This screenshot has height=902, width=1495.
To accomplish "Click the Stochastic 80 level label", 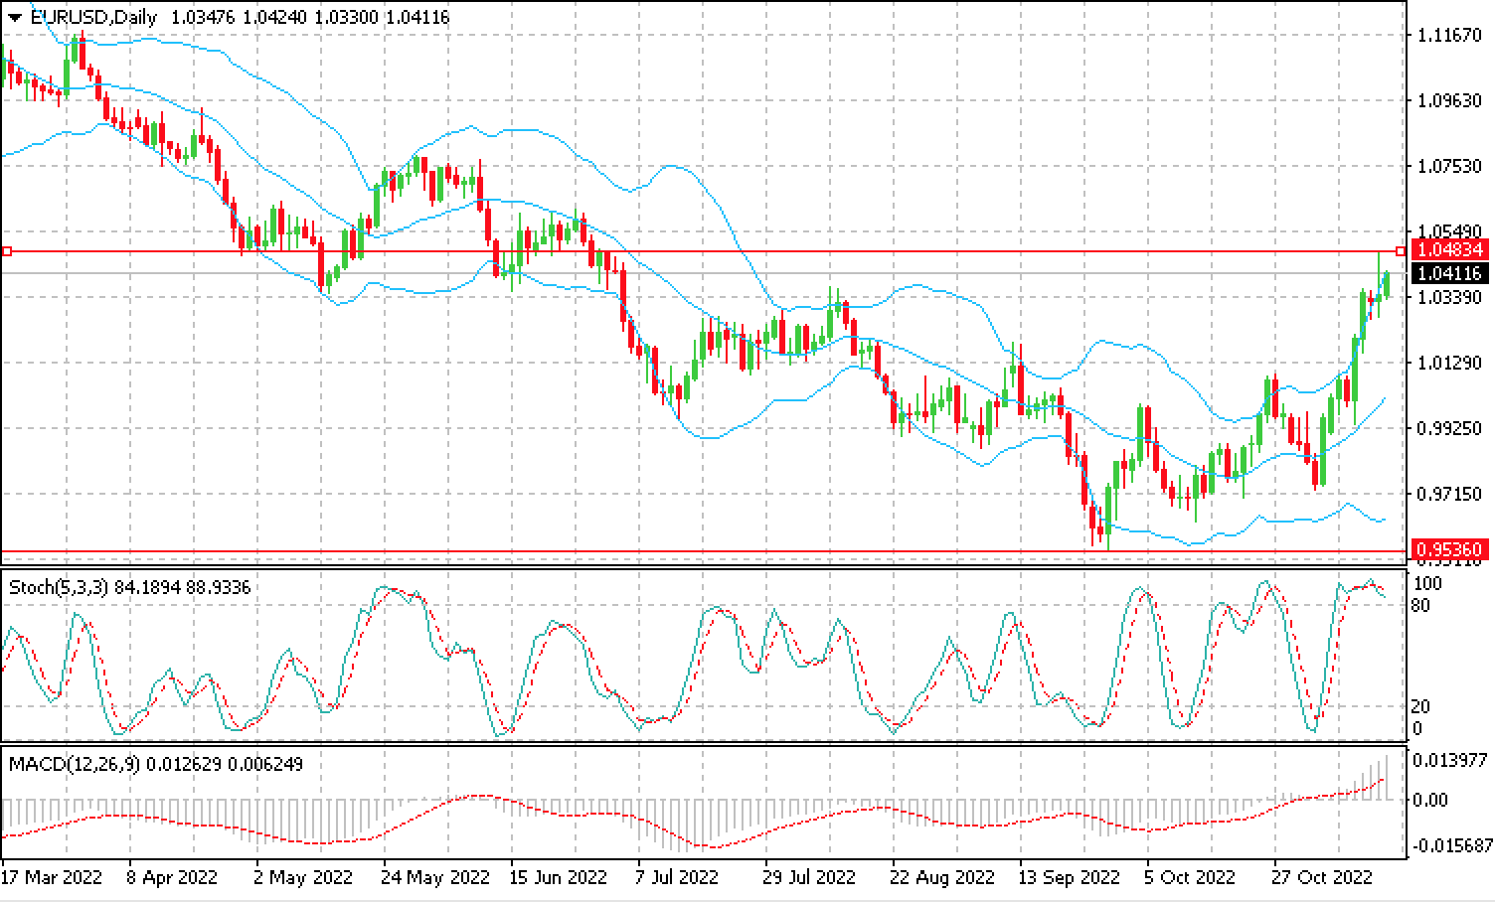I will click(x=1422, y=605).
